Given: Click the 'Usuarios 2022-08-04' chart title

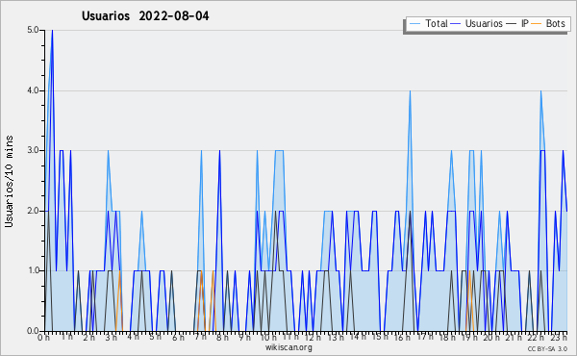Looking at the screenshot, I should [x=145, y=16].
